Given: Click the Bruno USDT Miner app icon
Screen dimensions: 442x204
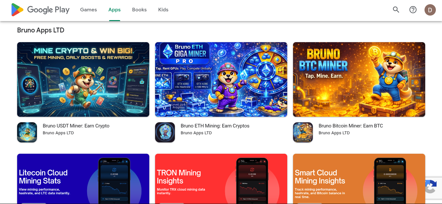Looking at the screenshot, I should pyautogui.click(x=27, y=132).
